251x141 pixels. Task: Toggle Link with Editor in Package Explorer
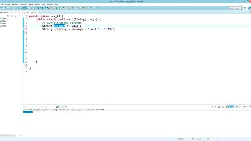11,16
